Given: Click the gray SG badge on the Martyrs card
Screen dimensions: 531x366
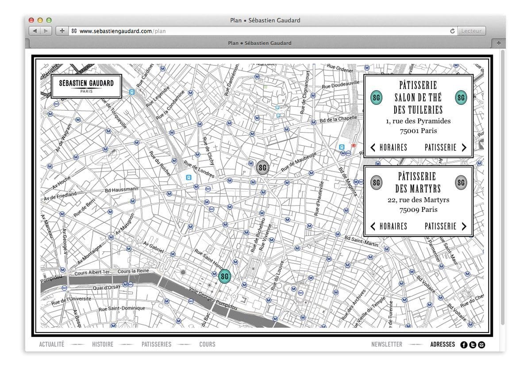Looking at the screenshot, I should point(377,182).
